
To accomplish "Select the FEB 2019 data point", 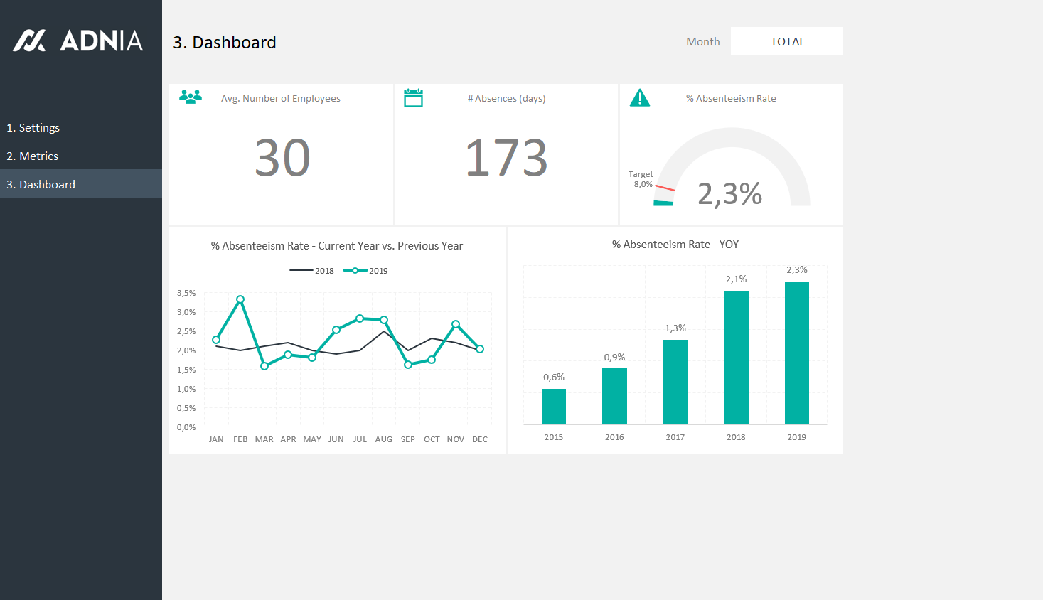I will (x=240, y=299).
